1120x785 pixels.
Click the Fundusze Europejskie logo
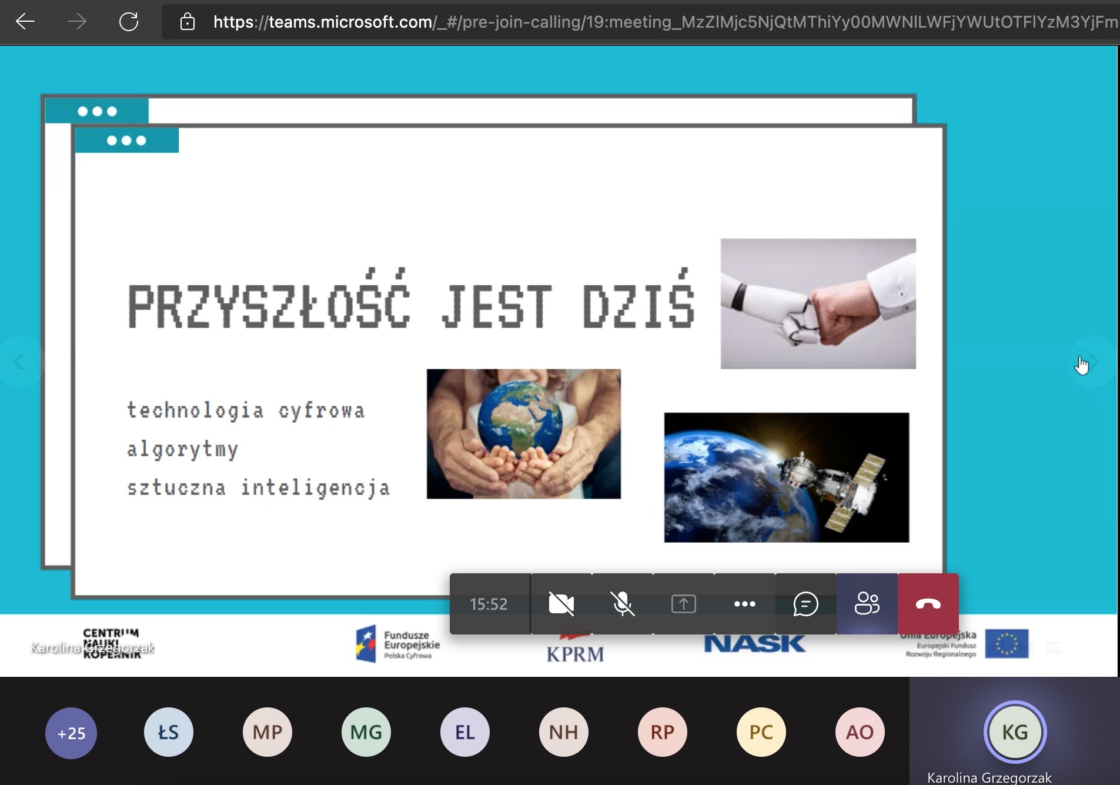(398, 644)
